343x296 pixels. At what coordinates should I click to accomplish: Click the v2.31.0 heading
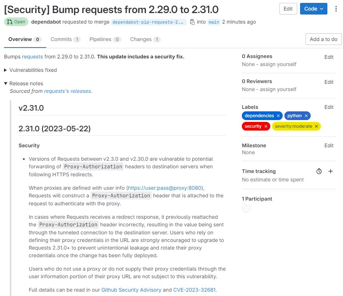pos(31,108)
